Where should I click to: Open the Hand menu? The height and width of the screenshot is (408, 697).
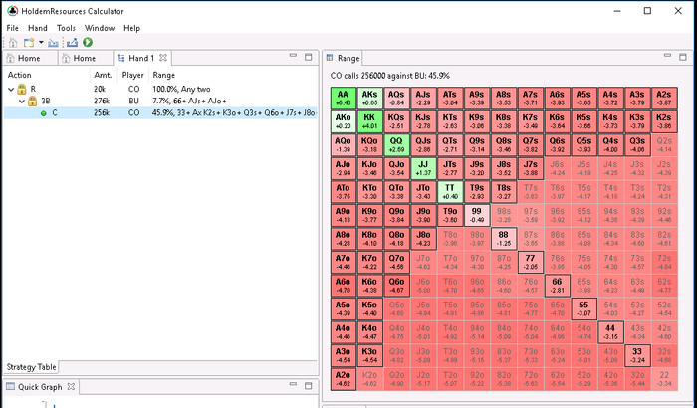(38, 28)
